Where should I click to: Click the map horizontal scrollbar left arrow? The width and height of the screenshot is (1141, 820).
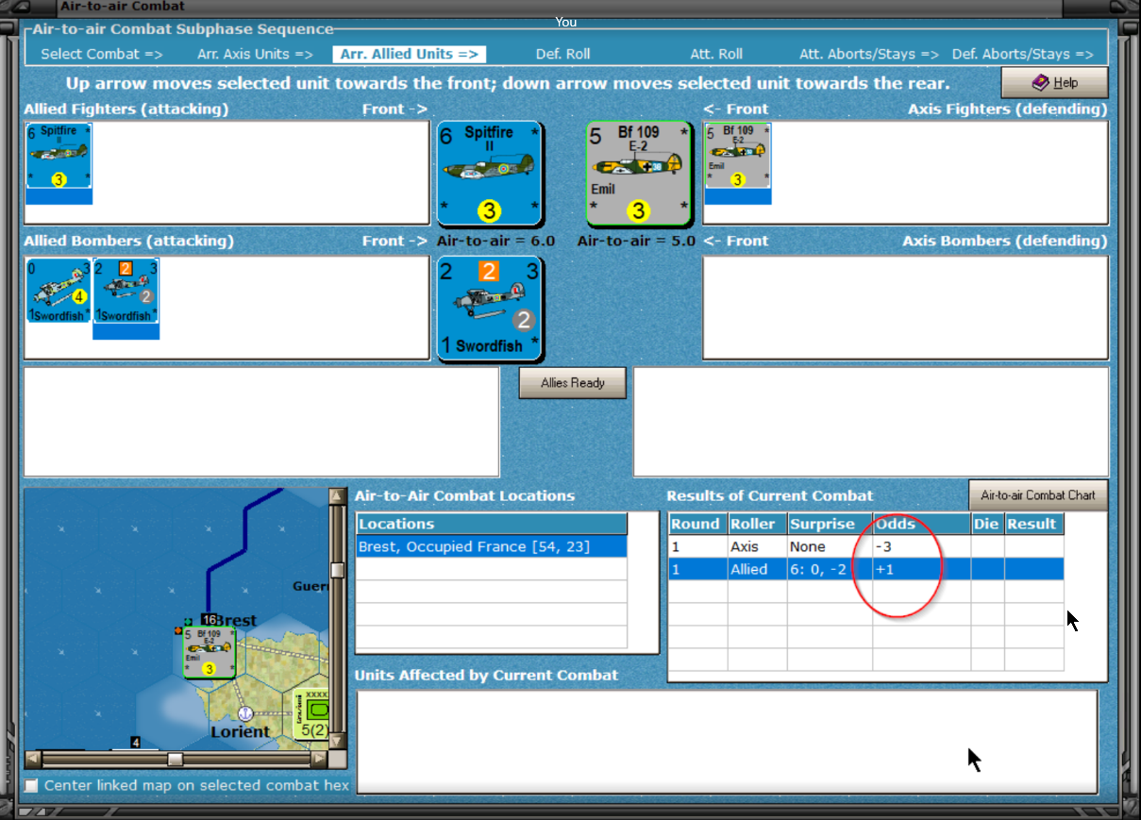point(32,759)
